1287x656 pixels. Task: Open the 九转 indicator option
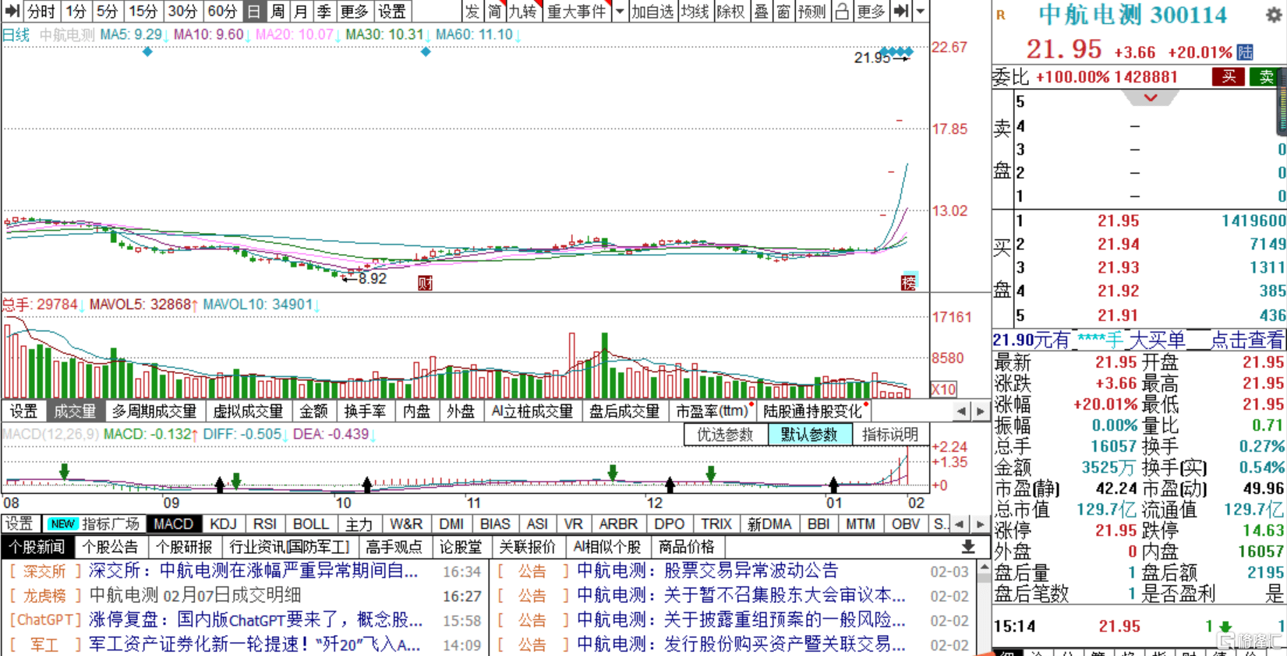[523, 11]
